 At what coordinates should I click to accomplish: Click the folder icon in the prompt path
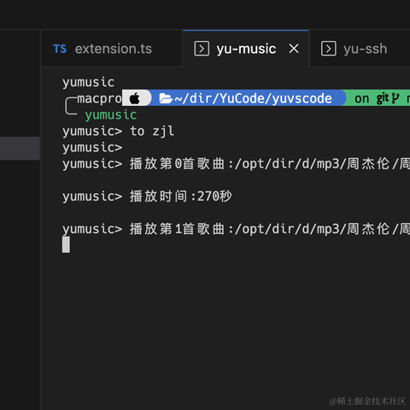[166, 98]
